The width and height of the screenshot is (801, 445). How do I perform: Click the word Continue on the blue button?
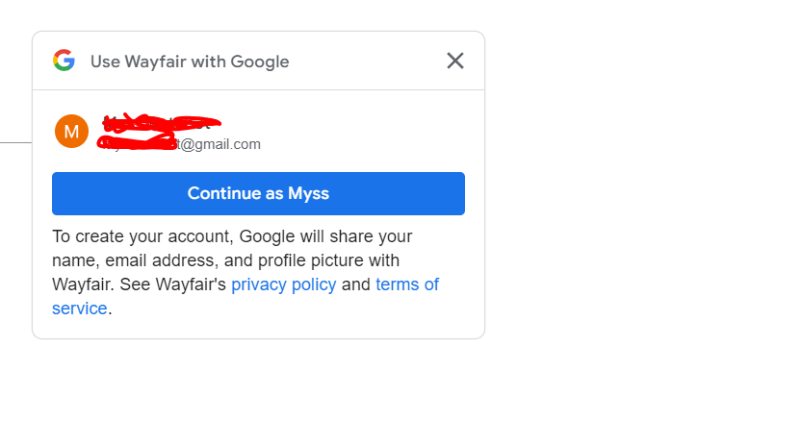(x=224, y=193)
